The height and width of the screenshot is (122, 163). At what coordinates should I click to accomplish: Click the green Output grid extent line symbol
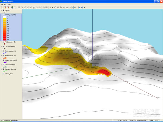point(5,71)
